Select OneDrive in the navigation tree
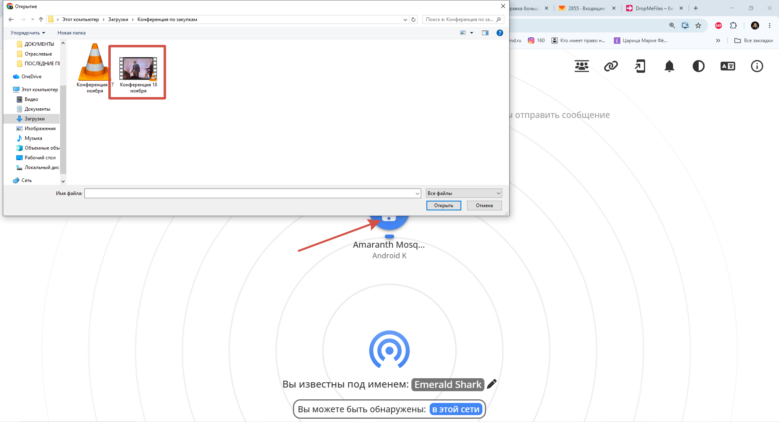The height and width of the screenshot is (422, 779). (x=27, y=77)
